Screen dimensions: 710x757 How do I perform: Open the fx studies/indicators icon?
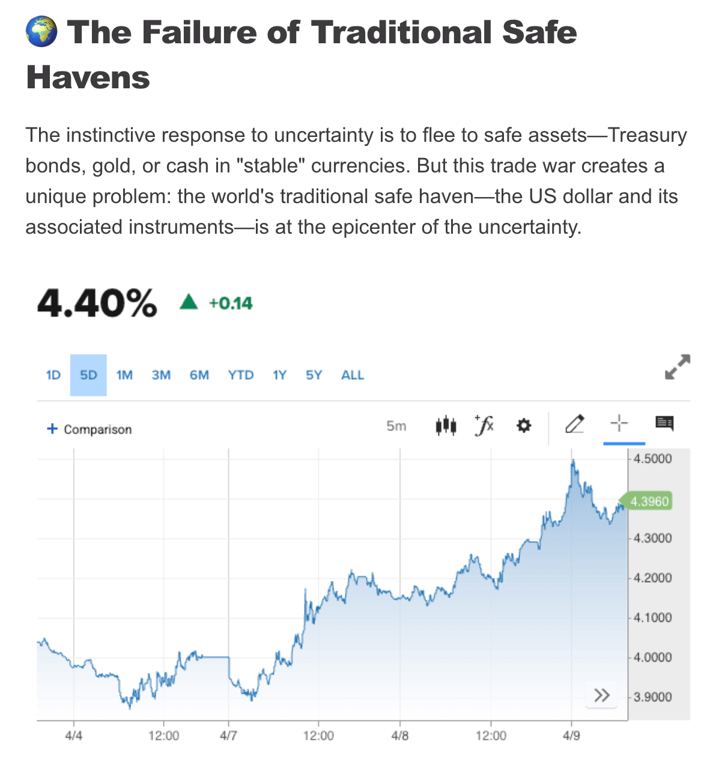tap(484, 425)
